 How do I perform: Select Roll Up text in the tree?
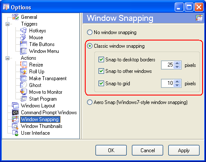click(37, 72)
